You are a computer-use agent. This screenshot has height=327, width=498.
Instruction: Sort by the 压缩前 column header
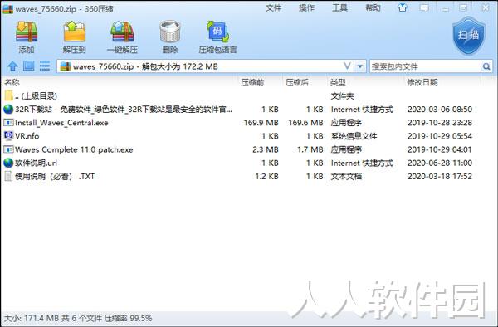(252, 82)
